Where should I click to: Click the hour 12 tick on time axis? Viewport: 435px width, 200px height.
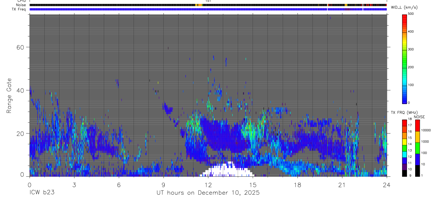(x=208, y=185)
